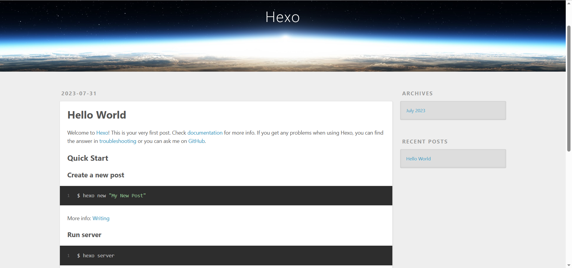Open the documentation link
Viewport: 572px width, 268px height.
point(205,133)
